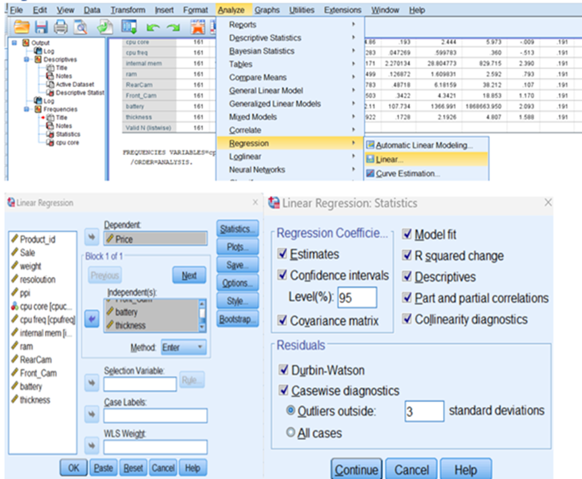The height and width of the screenshot is (479, 582).
Task: Click arrow button beside Independent(s) list
Action: pos(92,319)
